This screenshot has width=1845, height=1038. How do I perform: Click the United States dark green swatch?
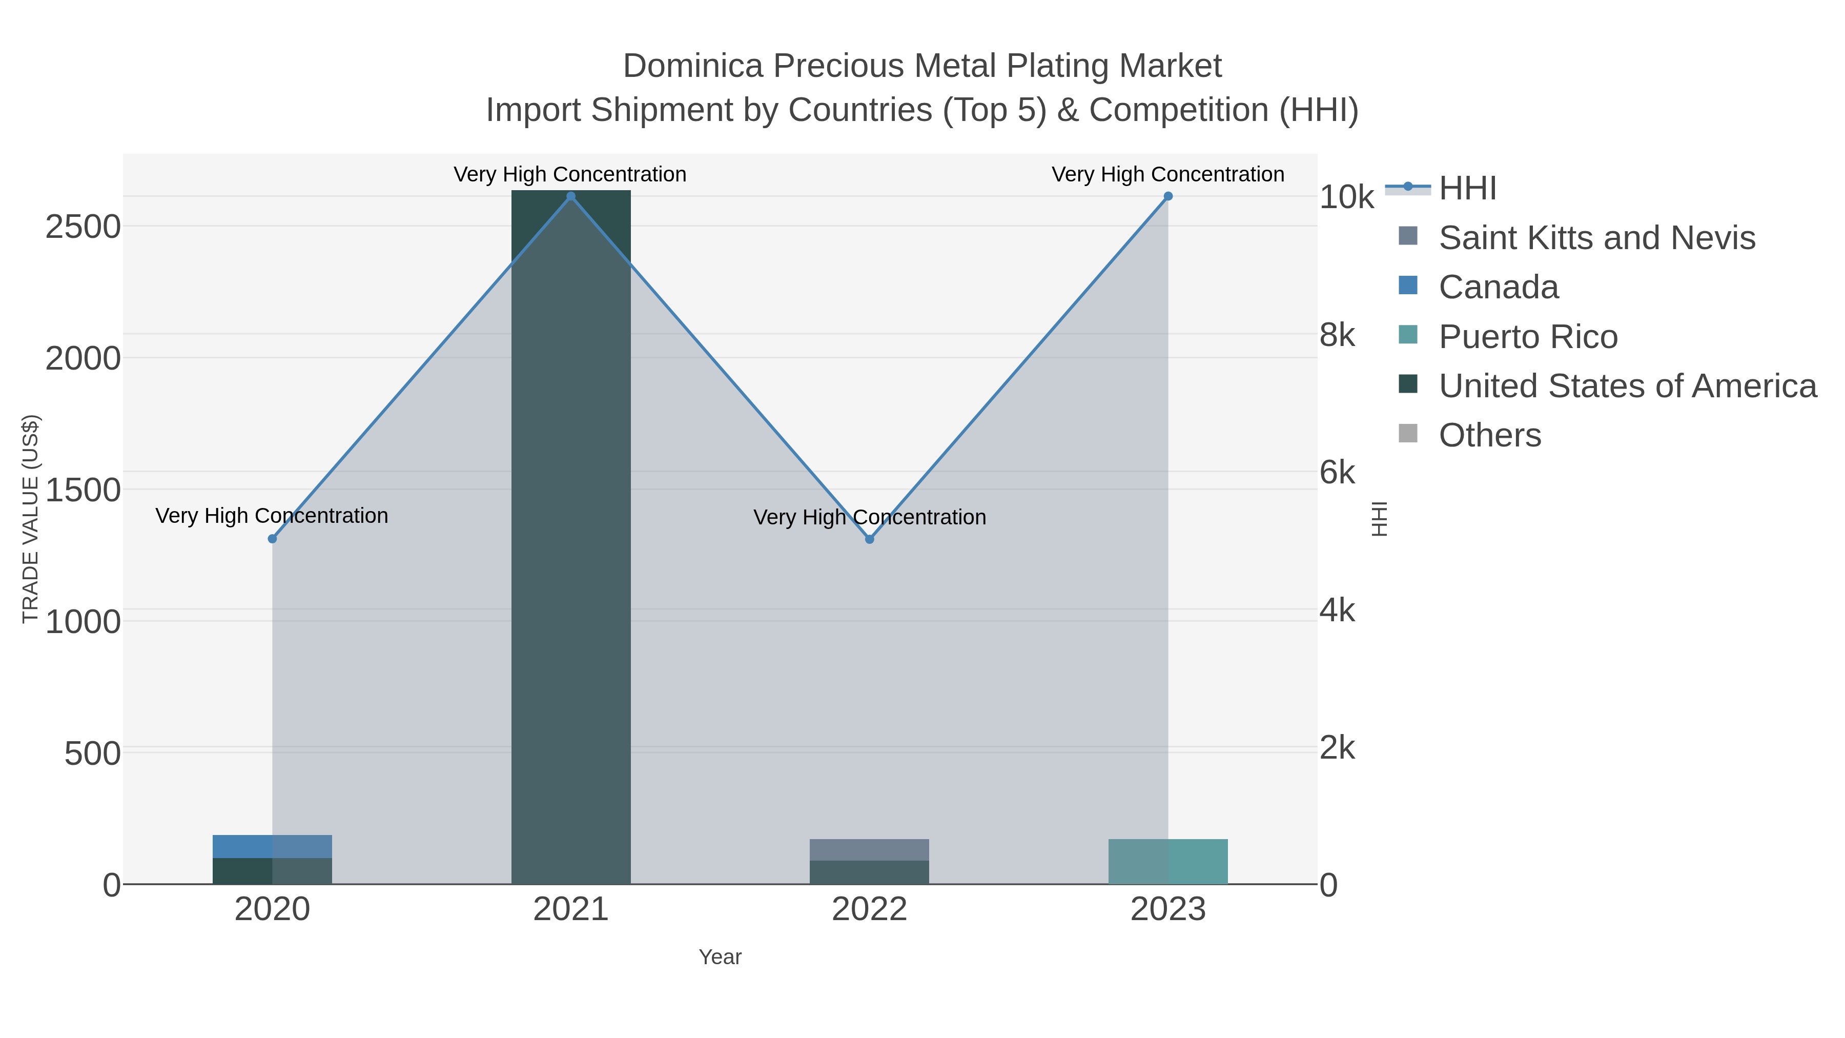1408,384
